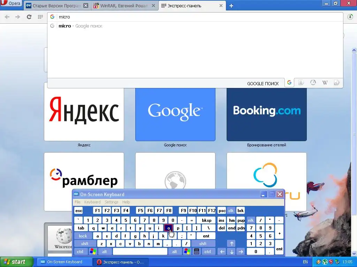Reload the page with refresh icon
The height and width of the screenshot is (267, 357).
[29, 17]
